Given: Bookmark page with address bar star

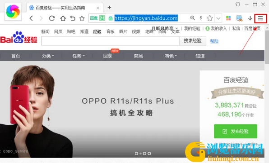Looking at the screenshot, I should [x=209, y=18].
